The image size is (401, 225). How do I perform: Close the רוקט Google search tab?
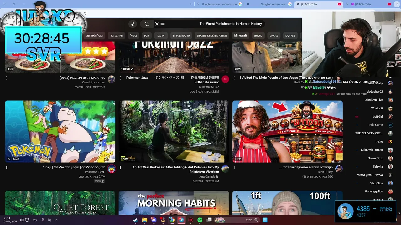(x=248, y=4)
